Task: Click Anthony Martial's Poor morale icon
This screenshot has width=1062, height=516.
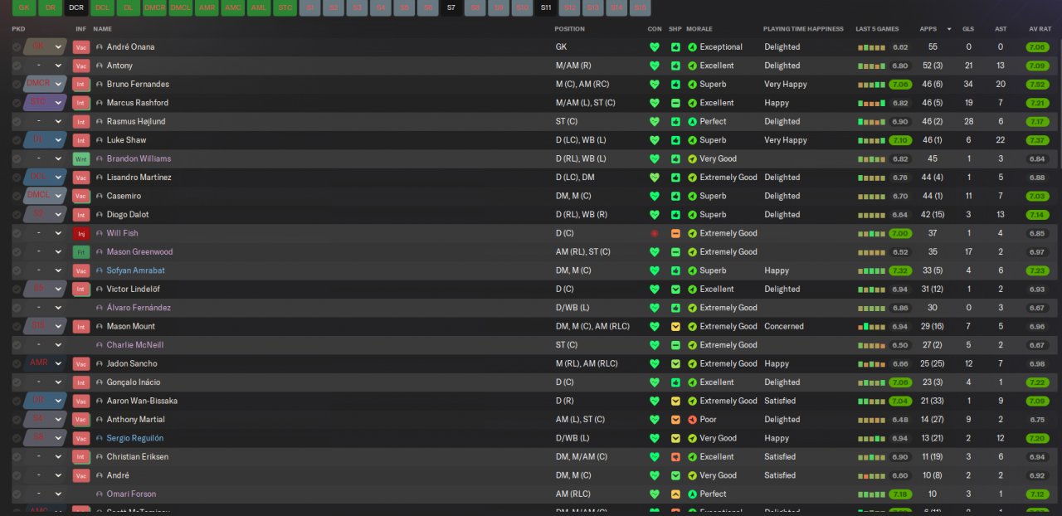Action: [693, 420]
